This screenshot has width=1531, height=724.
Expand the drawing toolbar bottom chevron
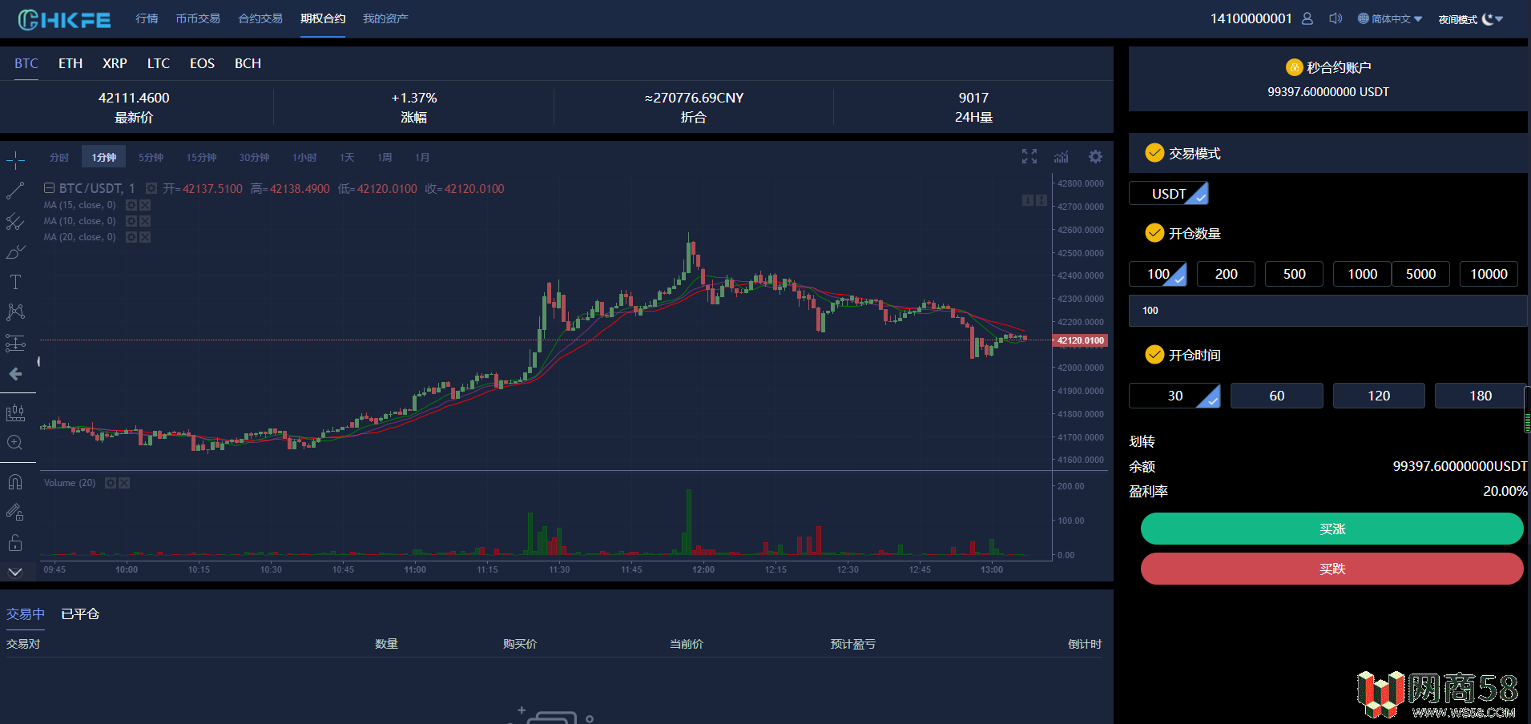click(x=15, y=572)
